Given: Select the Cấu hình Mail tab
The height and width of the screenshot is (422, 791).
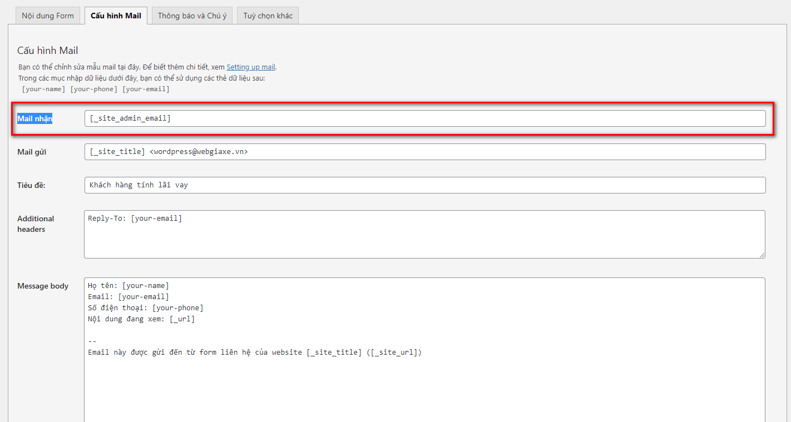Looking at the screenshot, I should click(x=116, y=16).
